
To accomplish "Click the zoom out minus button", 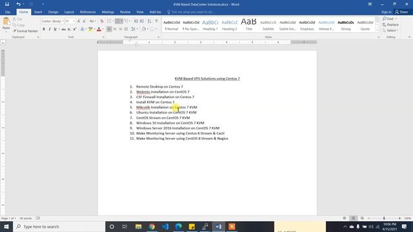I will click(x=369, y=218).
